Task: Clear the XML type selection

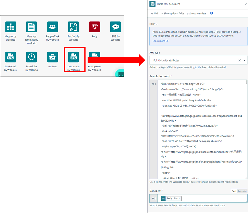Action: (240, 60)
